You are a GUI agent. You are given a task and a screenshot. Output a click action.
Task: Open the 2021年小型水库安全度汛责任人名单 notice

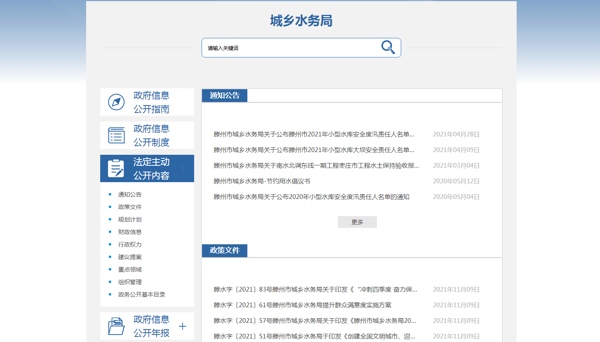[x=314, y=134]
